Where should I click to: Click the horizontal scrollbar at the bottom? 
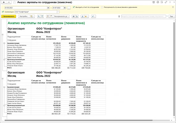(x=78, y=120)
